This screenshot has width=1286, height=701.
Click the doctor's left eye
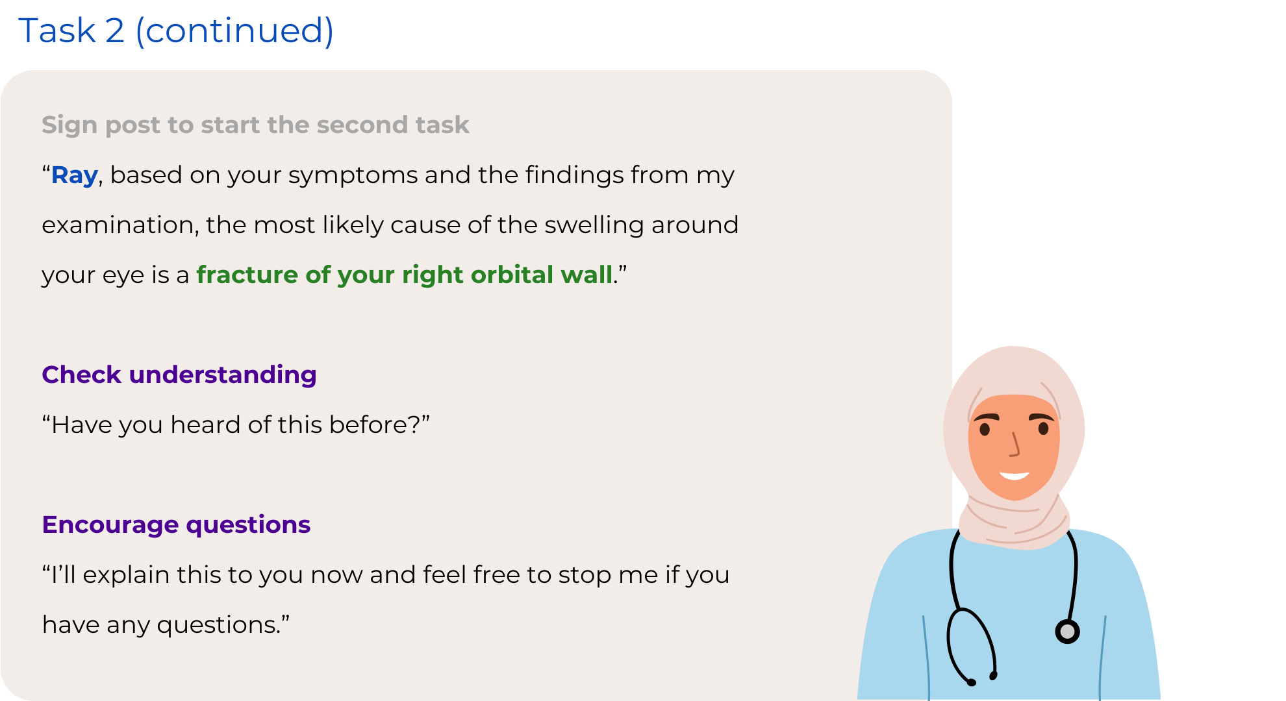point(1043,428)
